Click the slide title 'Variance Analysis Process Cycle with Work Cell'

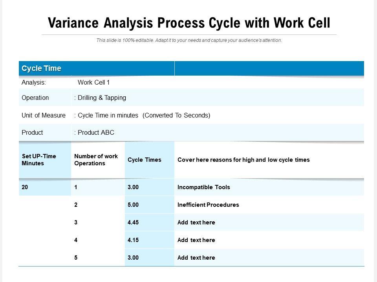189,23
